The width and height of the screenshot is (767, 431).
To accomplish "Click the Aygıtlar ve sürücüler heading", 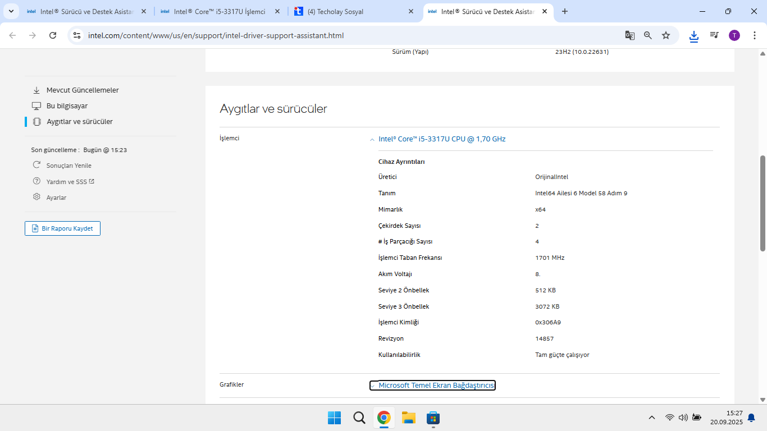I will click(x=273, y=109).
